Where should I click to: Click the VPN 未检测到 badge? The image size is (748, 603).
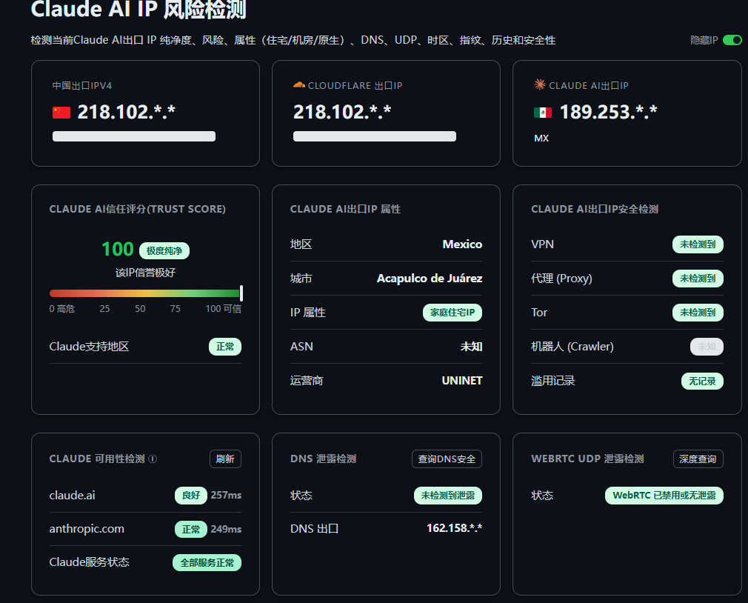pyautogui.click(x=698, y=244)
